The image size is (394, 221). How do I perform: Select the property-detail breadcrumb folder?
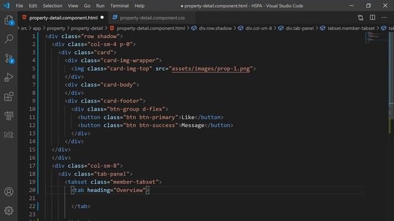87,28
